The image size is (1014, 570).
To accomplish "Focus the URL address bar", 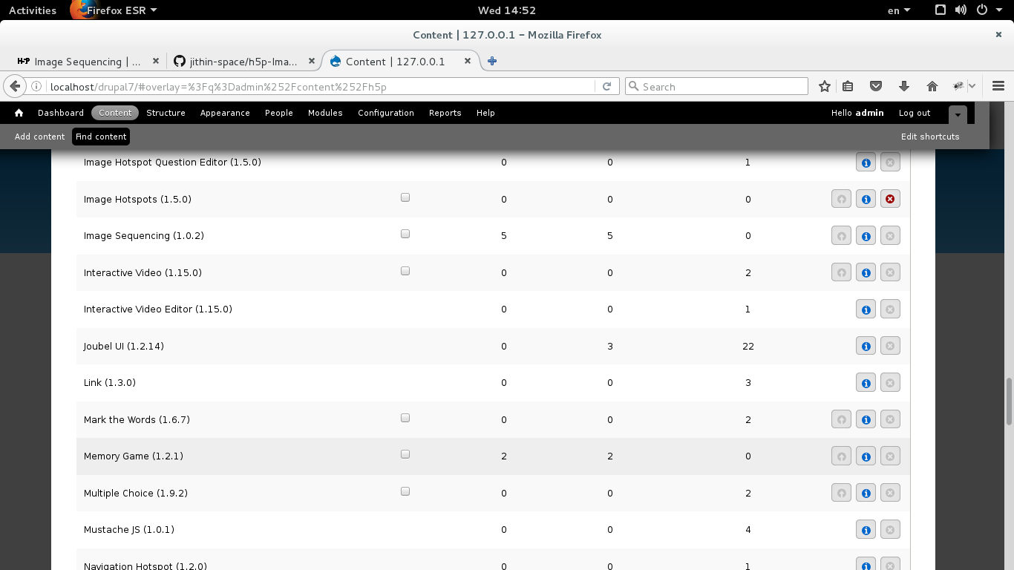I will point(321,86).
